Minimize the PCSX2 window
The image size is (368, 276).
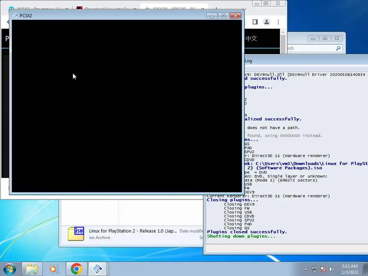pos(212,16)
